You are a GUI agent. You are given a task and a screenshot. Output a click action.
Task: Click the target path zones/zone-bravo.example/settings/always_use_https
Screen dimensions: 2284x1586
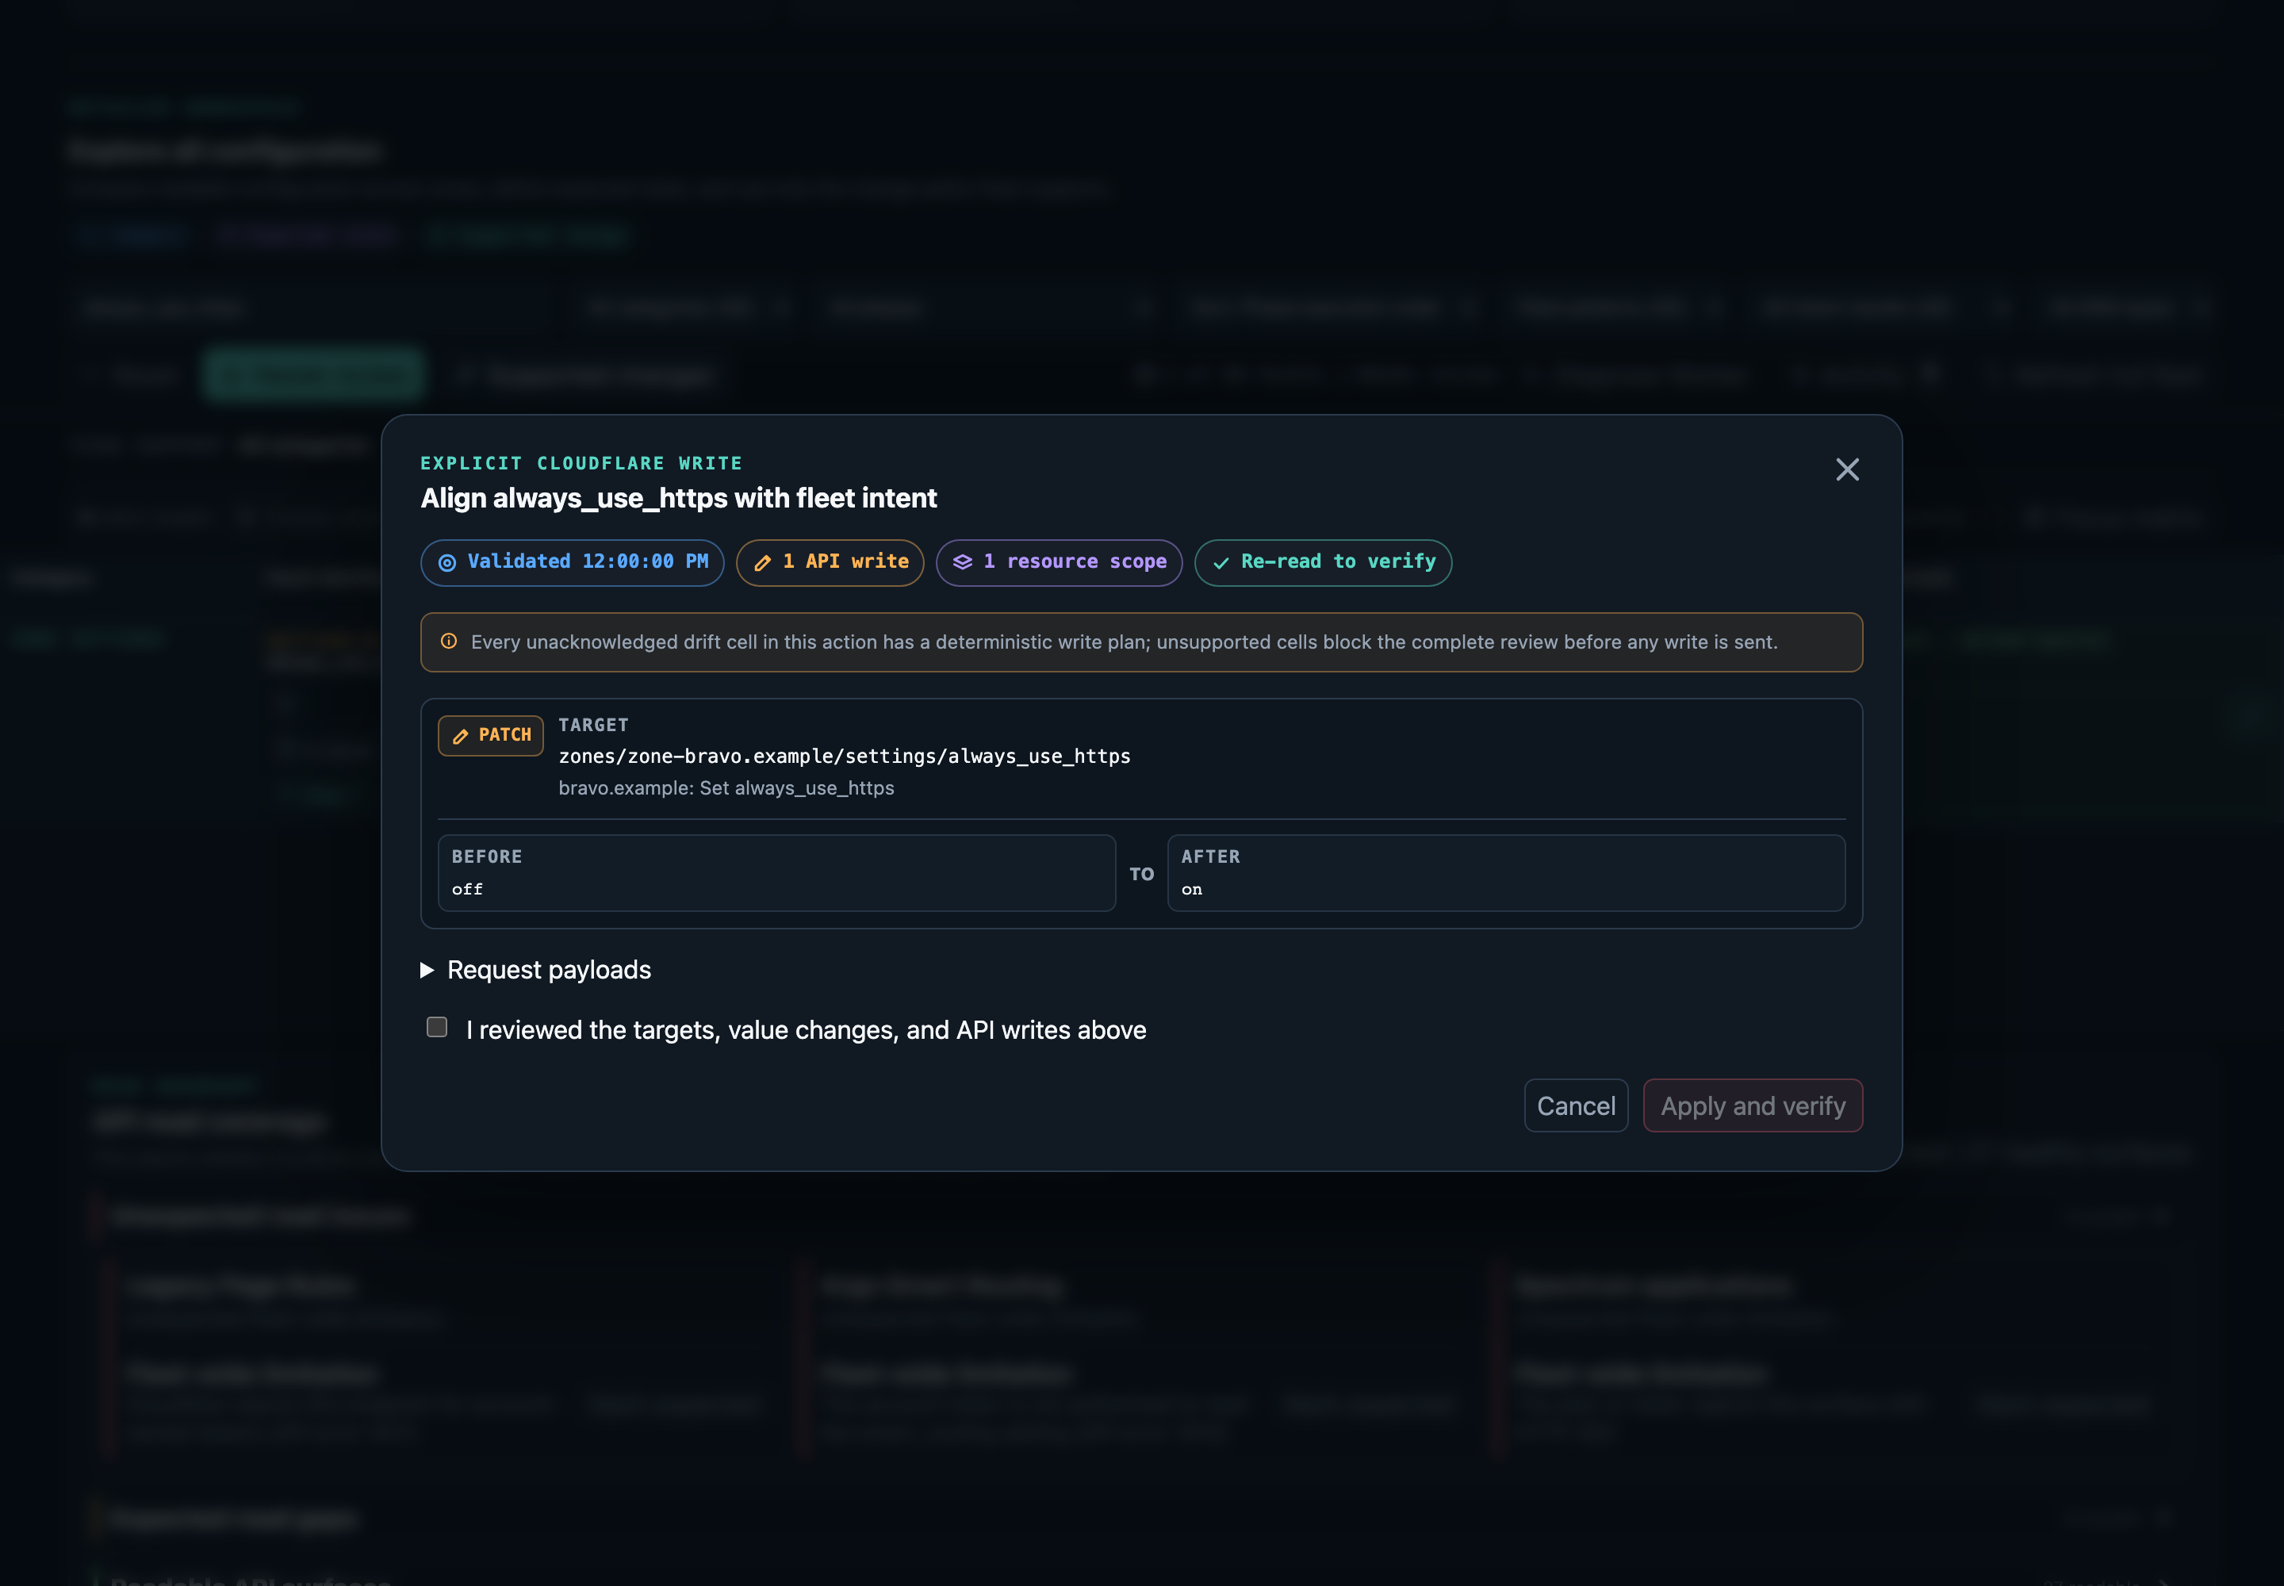(x=844, y=757)
